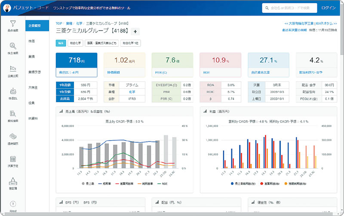This screenshot has height=216, width=344.
Task: Open the 直近本決算の情報 link
Action: click(x=294, y=30)
